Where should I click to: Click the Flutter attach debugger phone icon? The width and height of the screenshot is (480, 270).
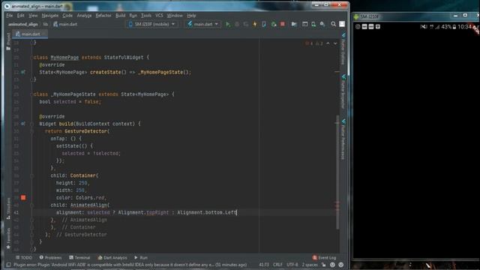click(264, 24)
